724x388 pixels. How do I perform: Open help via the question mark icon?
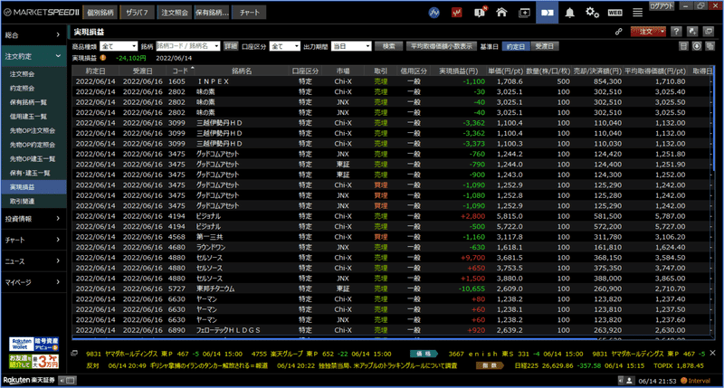(x=676, y=32)
